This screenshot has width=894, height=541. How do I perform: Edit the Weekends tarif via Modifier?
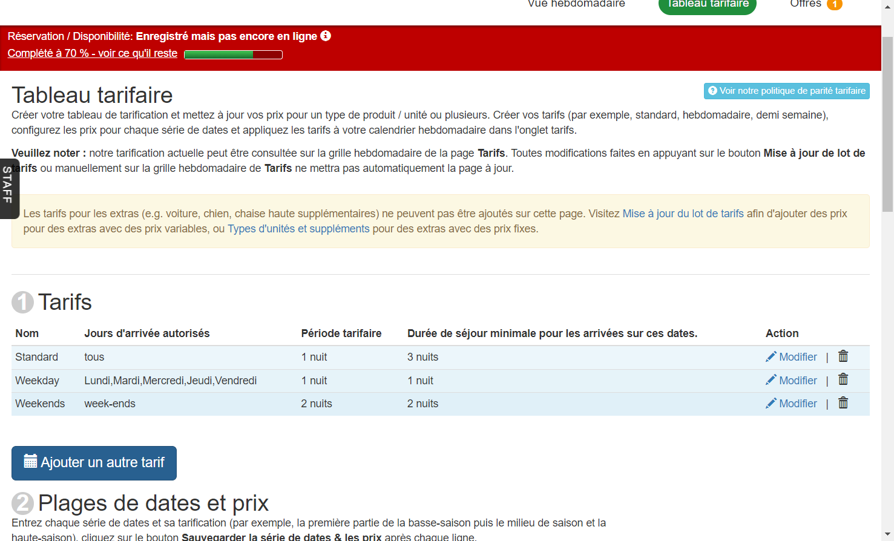[792, 404]
